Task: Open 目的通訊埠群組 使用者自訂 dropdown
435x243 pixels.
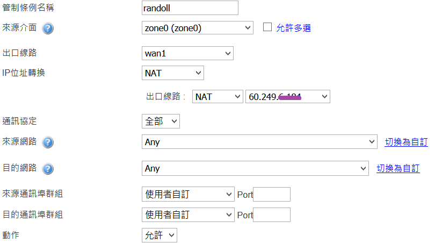Action: [x=187, y=215]
